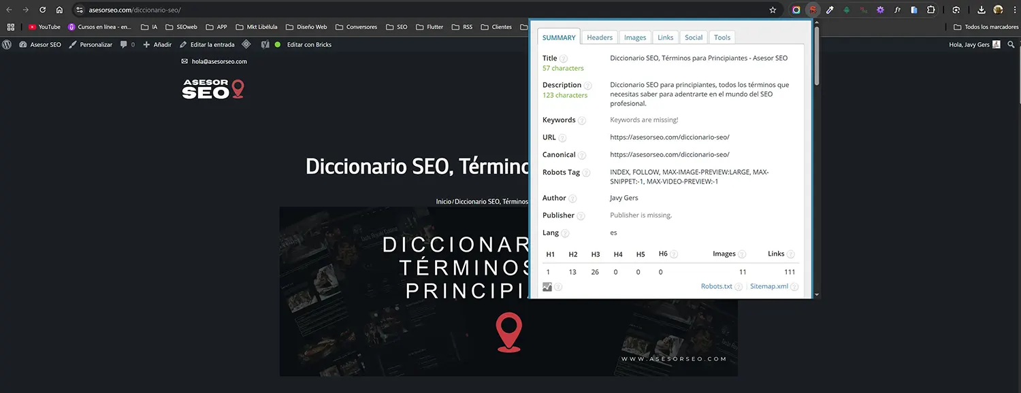Open the WordPress logo menu in admin bar
Viewport: 1021px width, 393px height.
click(x=7, y=44)
